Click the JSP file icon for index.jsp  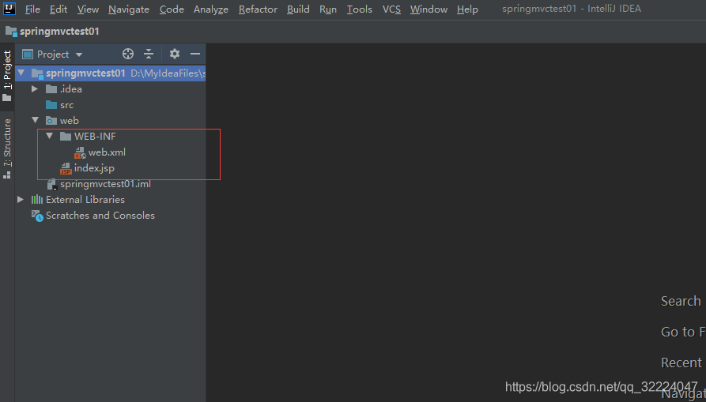66,169
